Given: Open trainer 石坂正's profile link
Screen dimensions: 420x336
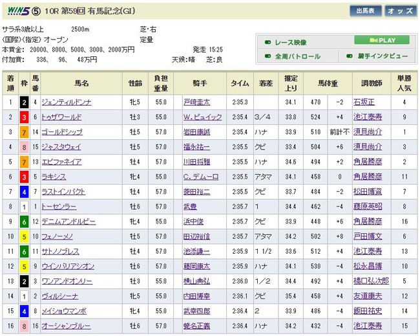Looking at the screenshot, I should pos(363,102).
